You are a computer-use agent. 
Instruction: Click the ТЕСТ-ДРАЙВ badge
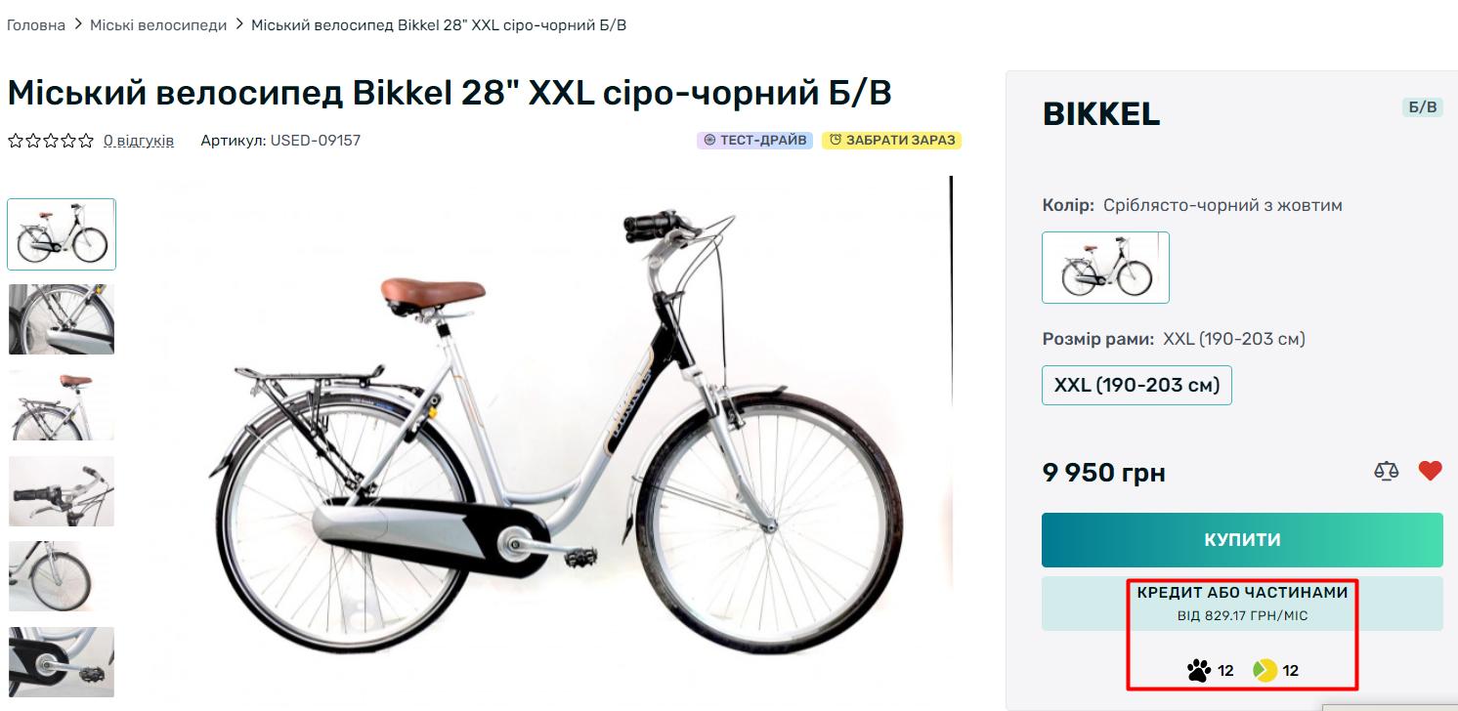coord(754,141)
